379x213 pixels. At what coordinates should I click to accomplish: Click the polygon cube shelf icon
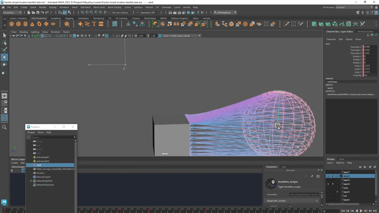point(19,24)
